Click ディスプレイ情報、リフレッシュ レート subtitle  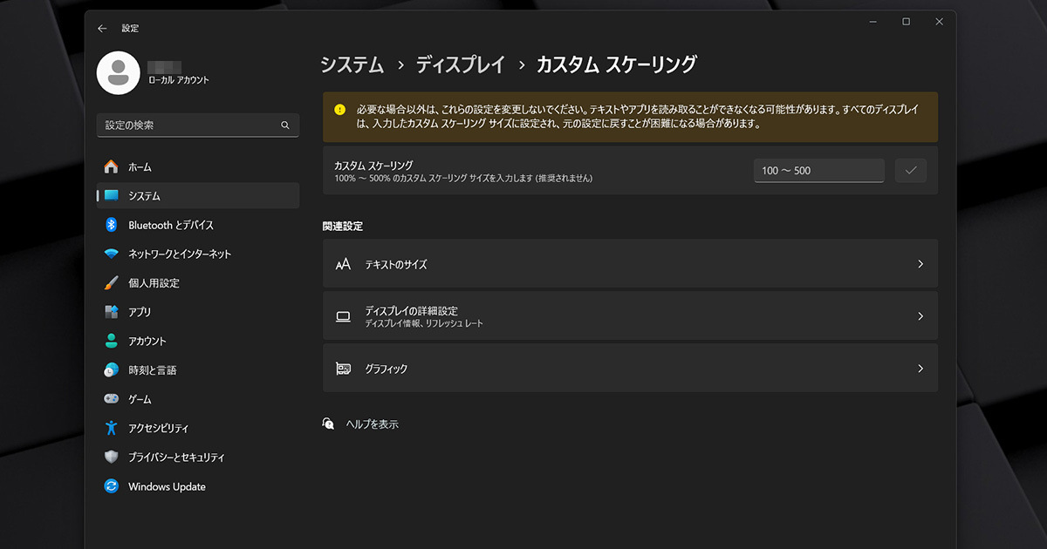(x=424, y=323)
